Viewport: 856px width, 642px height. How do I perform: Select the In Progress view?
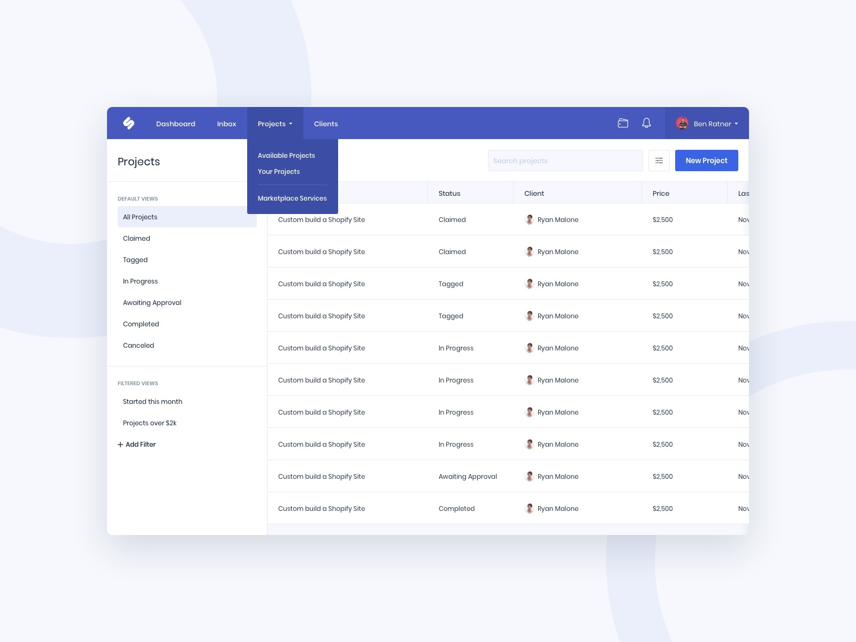[x=140, y=281]
